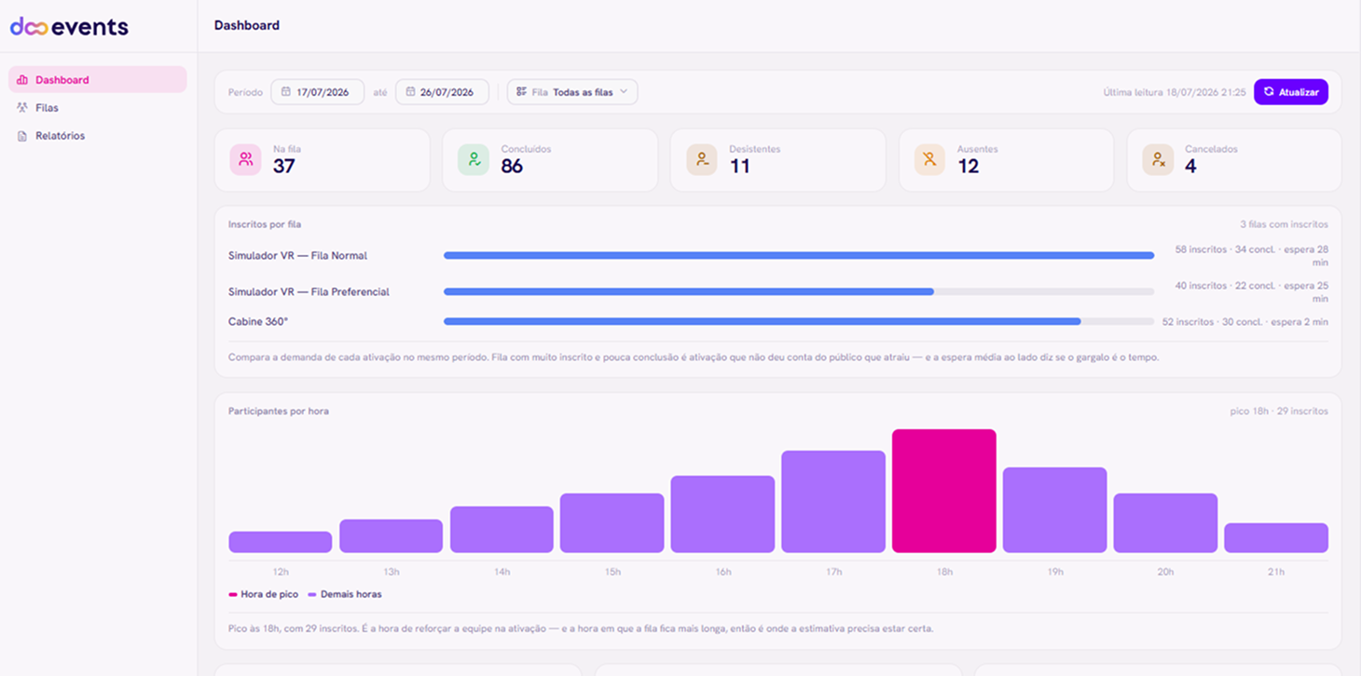Click the end date field 26/07/2026

[x=442, y=92]
